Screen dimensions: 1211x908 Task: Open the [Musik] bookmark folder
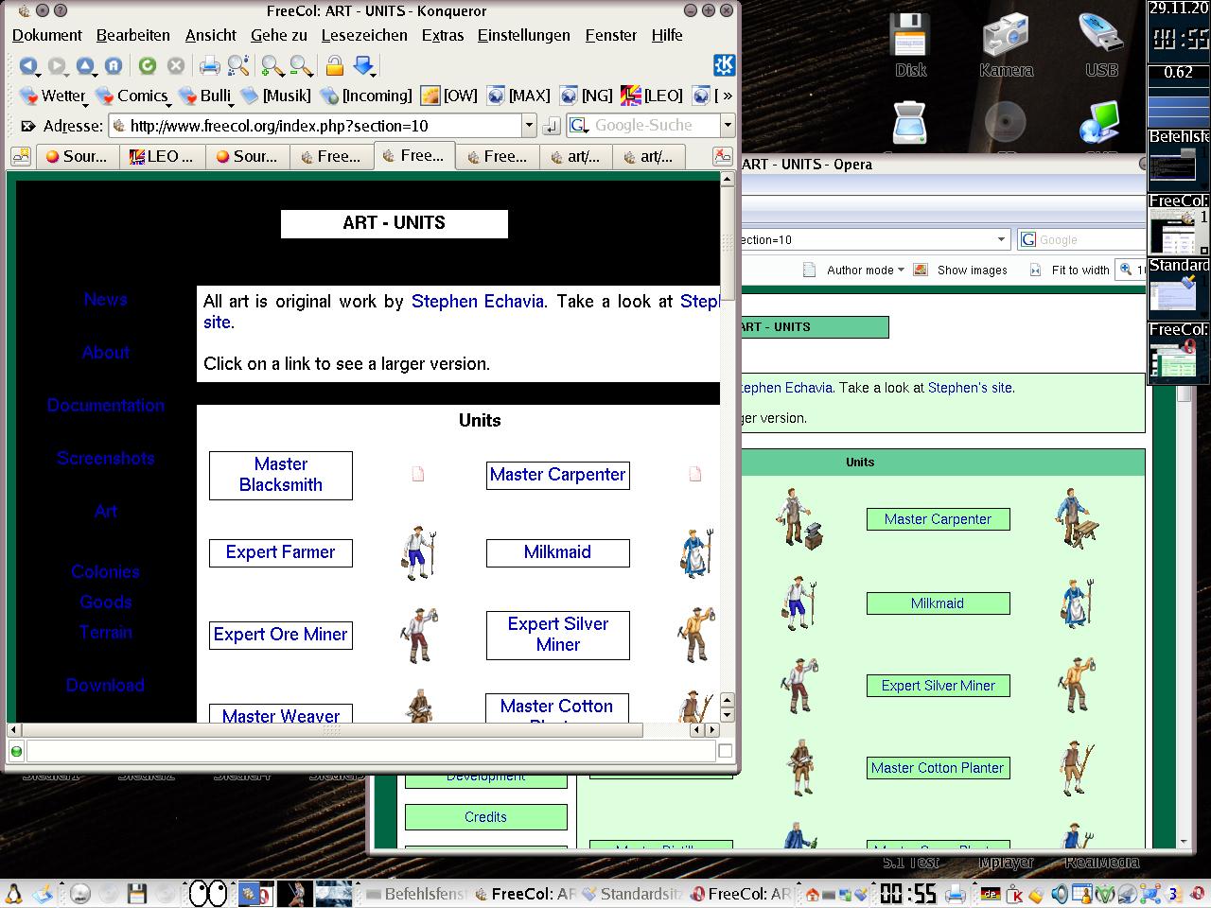coord(275,96)
